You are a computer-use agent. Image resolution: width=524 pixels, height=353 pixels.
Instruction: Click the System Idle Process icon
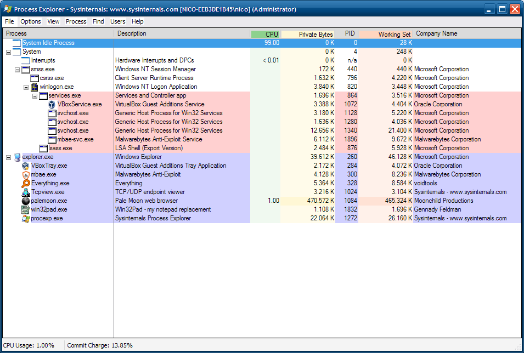[16, 43]
